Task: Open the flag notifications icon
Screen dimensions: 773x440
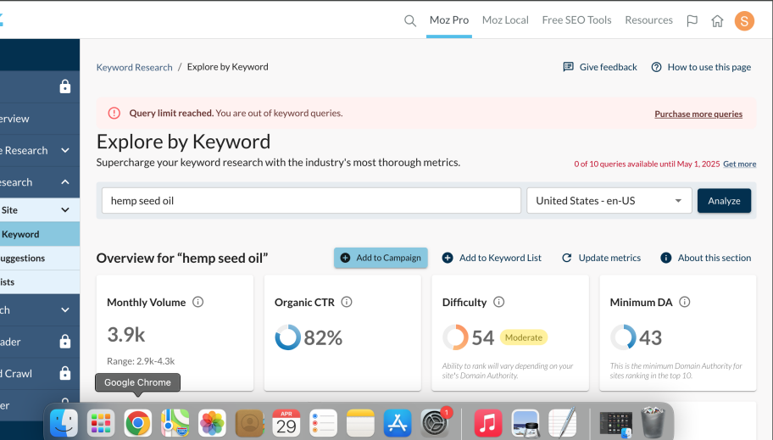Action: [x=692, y=20]
